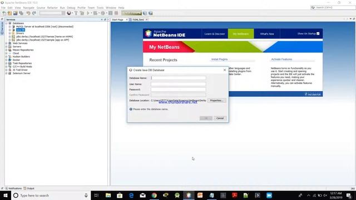Select the Cloud row in Services
This screenshot has height=200, width=356.
point(16,53)
